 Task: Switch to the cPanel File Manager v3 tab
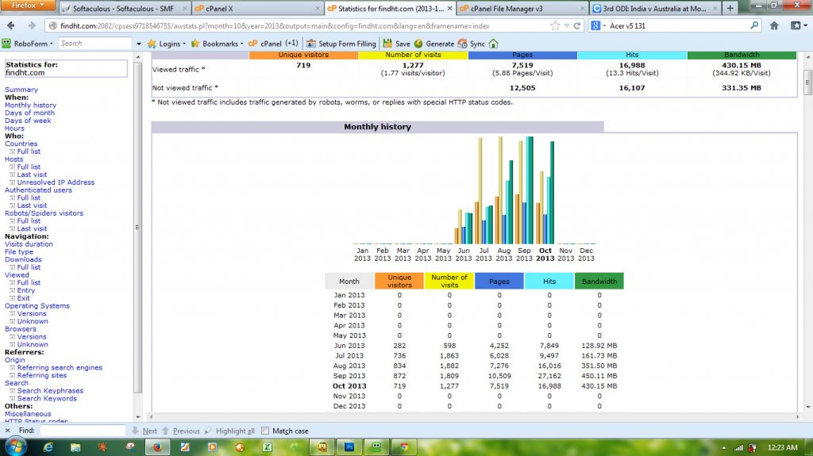(522, 8)
